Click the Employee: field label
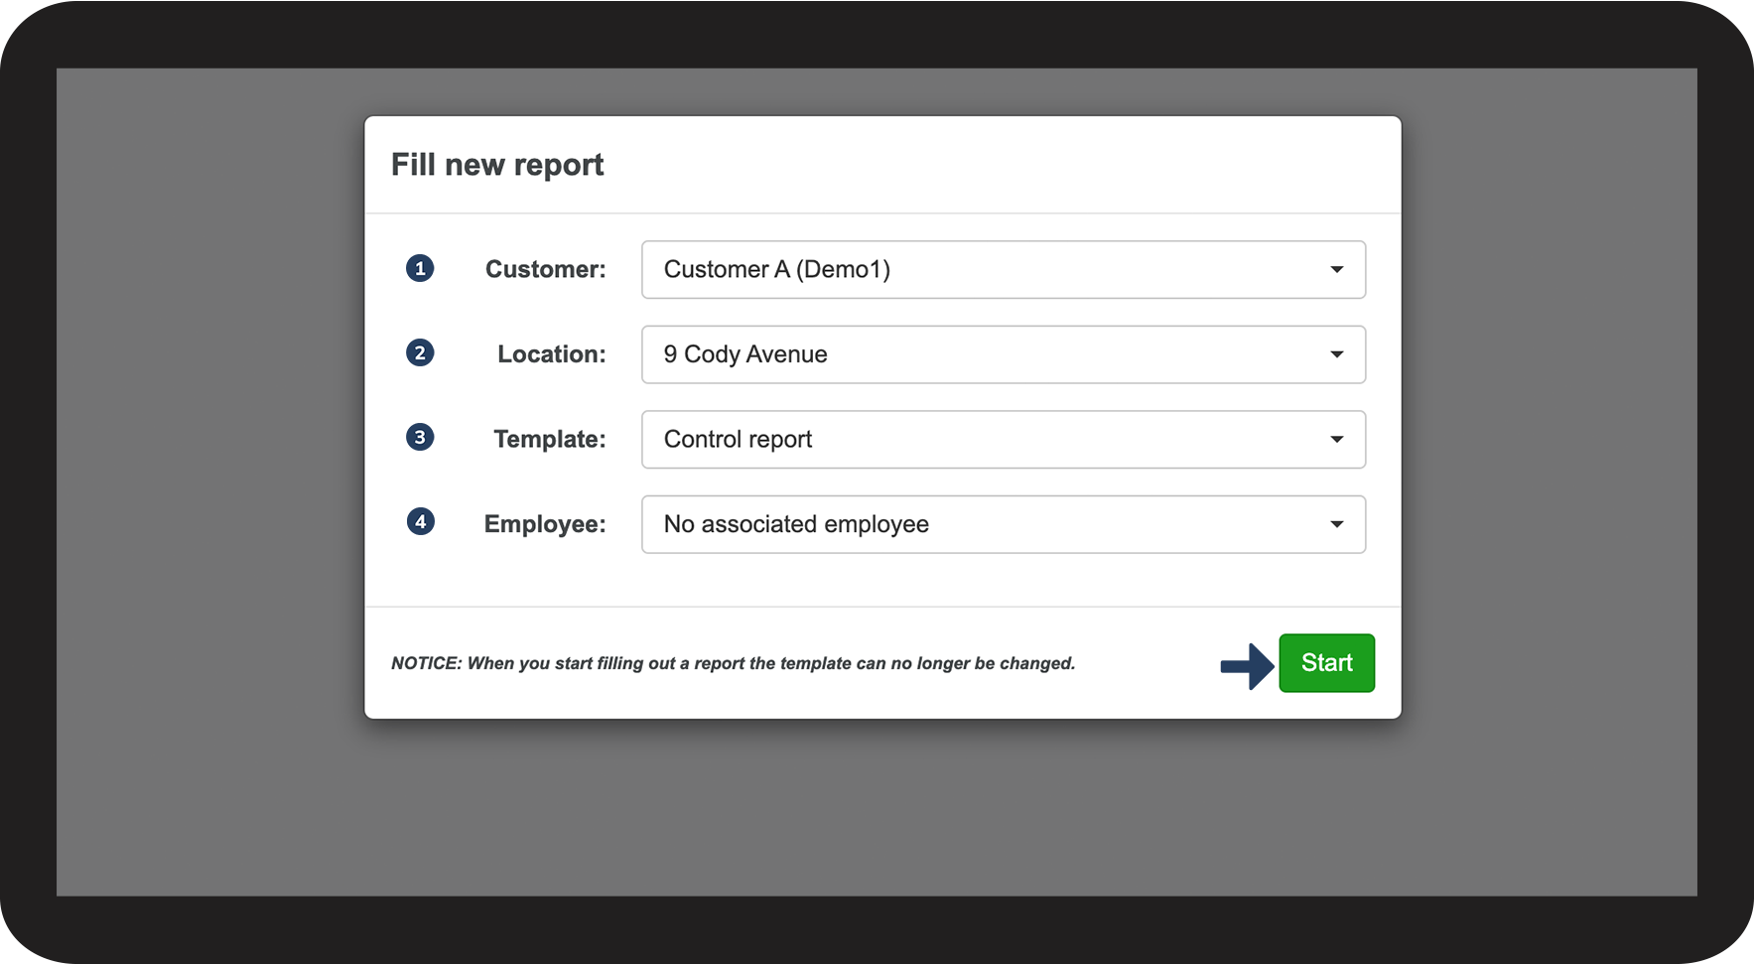The width and height of the screenshot is (1754, 964). pos(544,524)
